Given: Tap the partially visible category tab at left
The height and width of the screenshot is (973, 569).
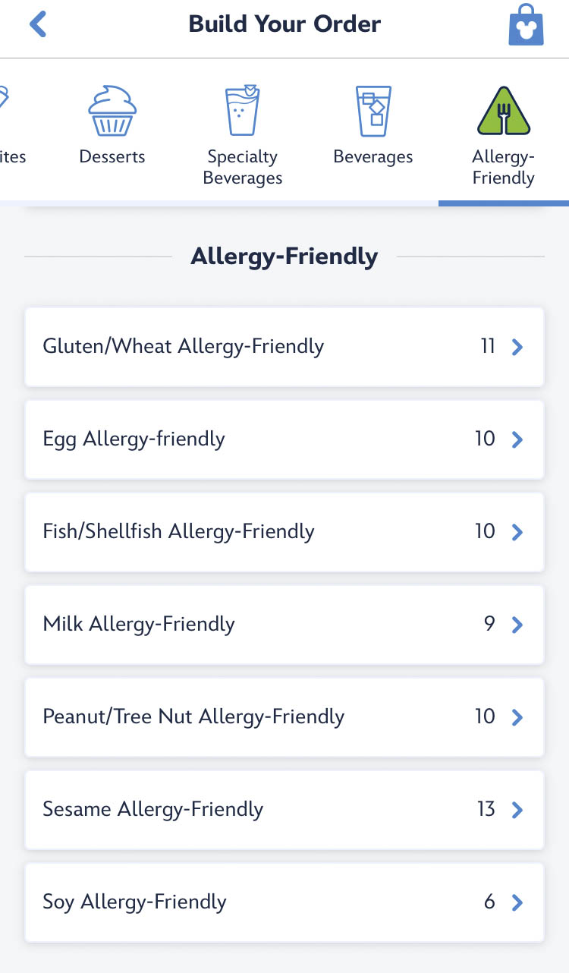Looking at the screenshot, I should (x=11, y=137).
